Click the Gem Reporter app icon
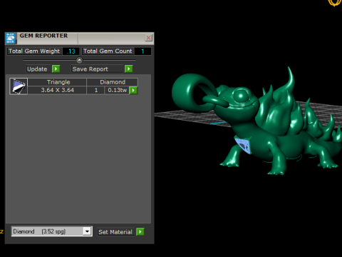The height and width of the screenshot is (257, 342). 11,39
